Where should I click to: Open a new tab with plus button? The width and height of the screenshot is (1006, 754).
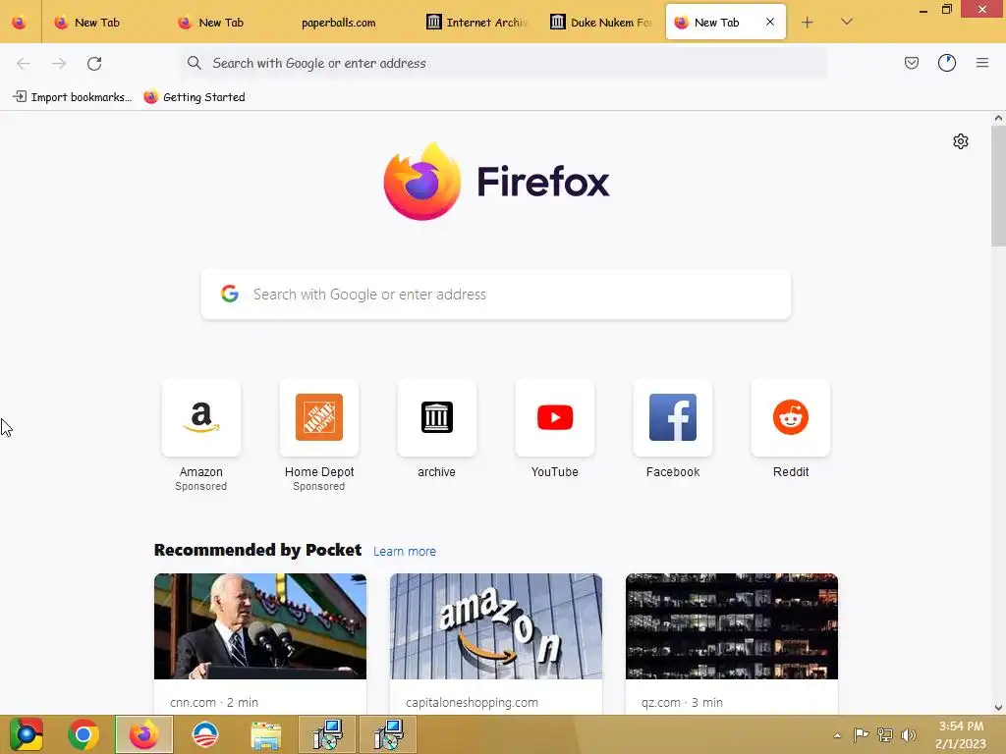808,23
